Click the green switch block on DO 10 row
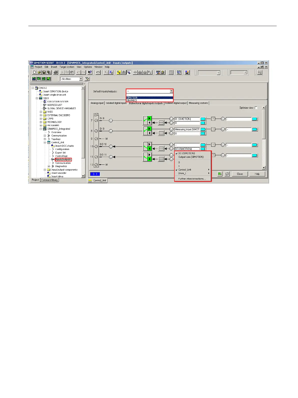Screen dimensions: 298x398 (x=147, y=146)
